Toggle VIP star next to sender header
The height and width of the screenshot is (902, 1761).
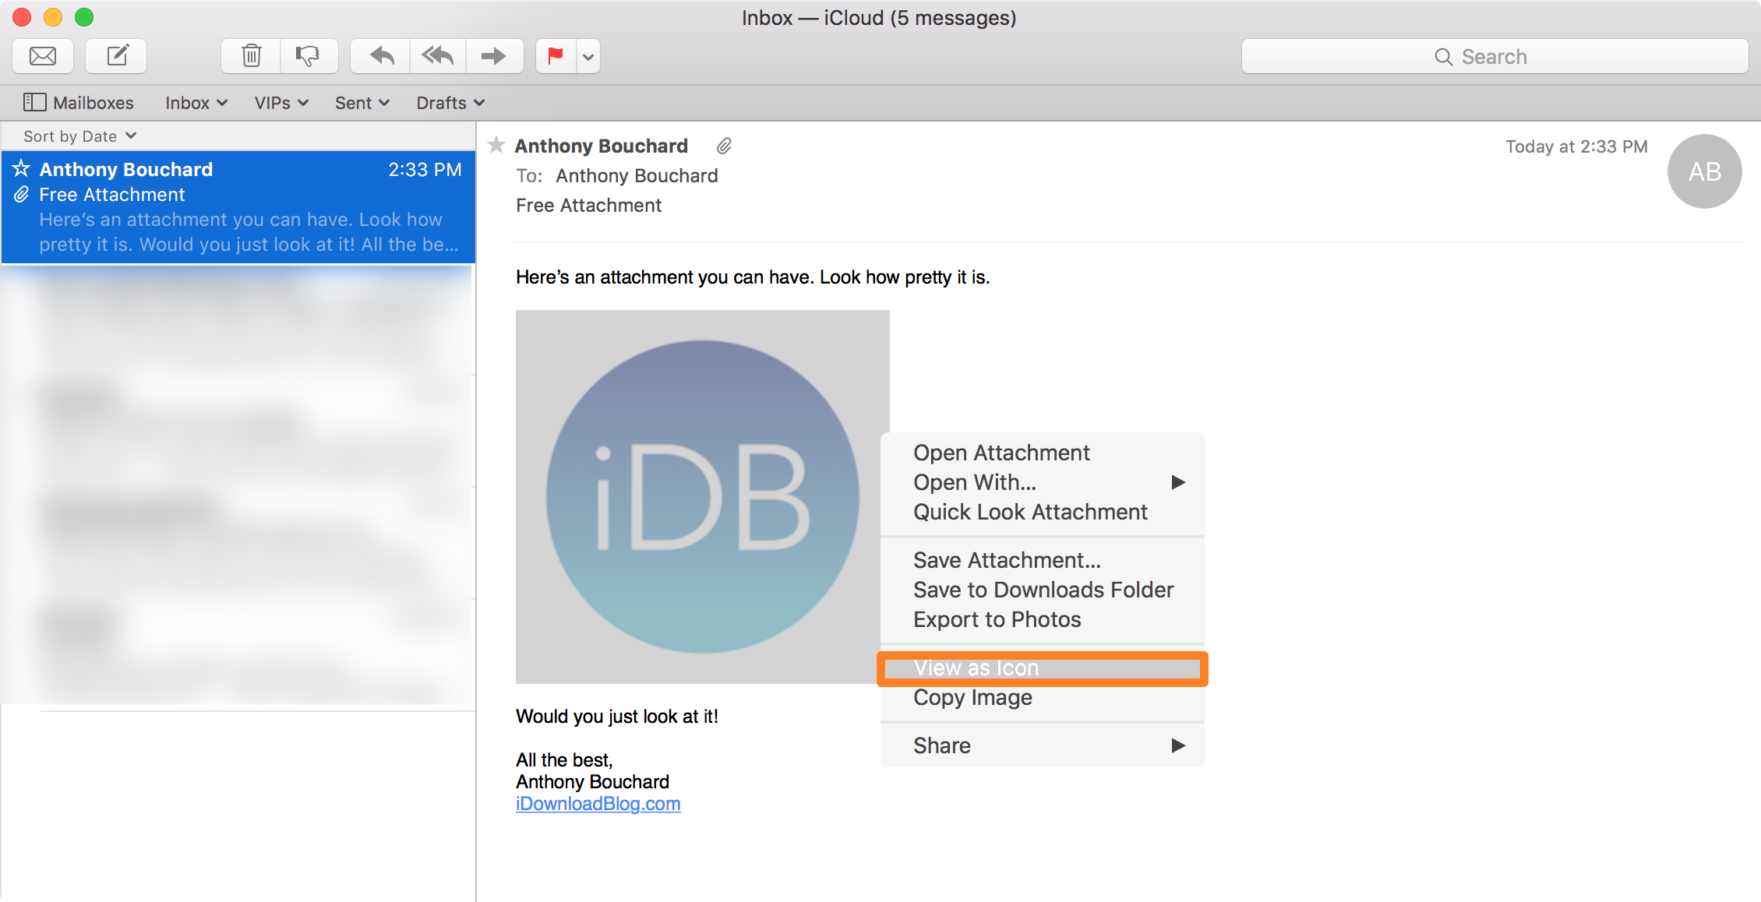496,145
